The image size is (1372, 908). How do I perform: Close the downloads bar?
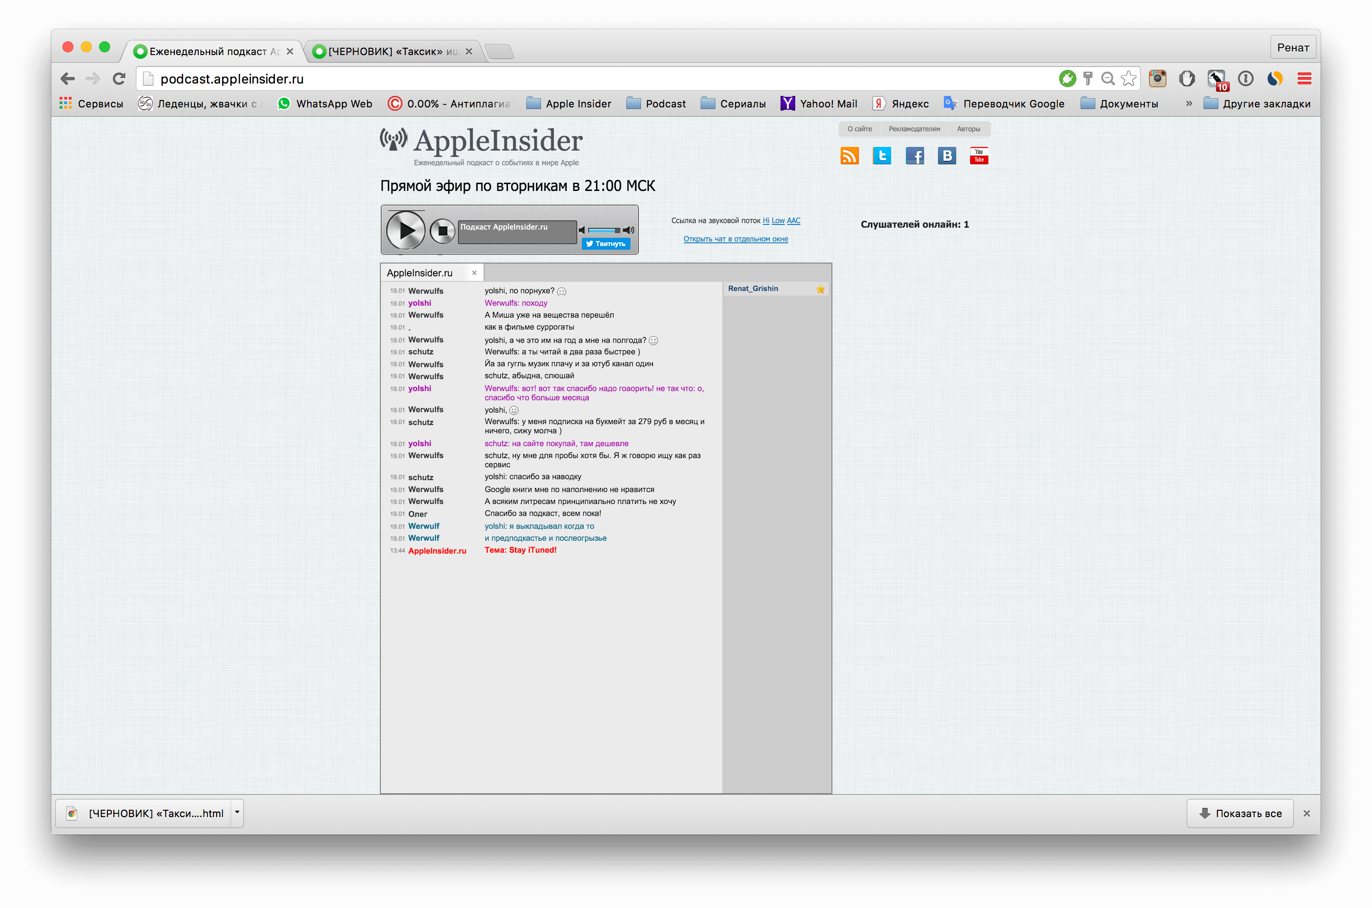click(1306, 813)
